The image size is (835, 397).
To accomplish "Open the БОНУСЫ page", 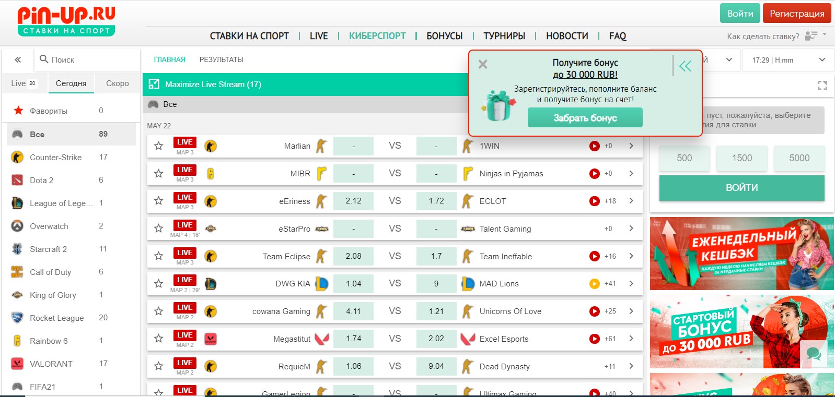I will point(445,36).
